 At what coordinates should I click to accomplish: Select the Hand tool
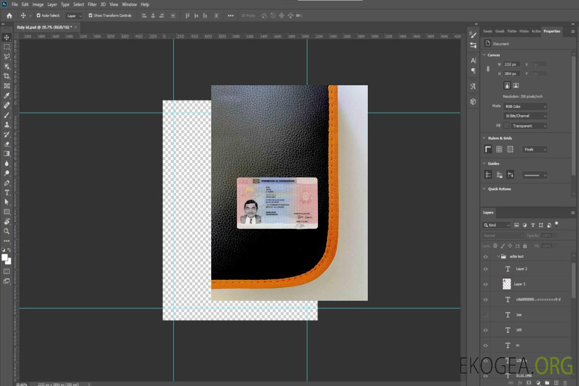7,221
